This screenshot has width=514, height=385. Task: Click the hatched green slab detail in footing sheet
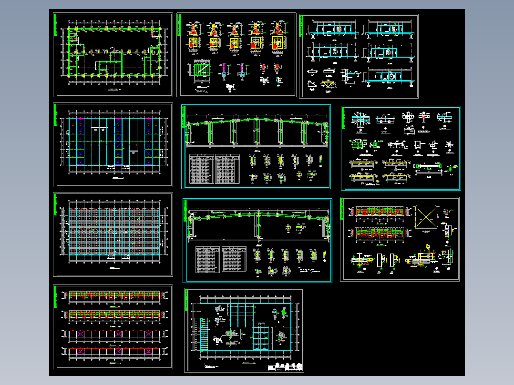(x=201, y=70)
